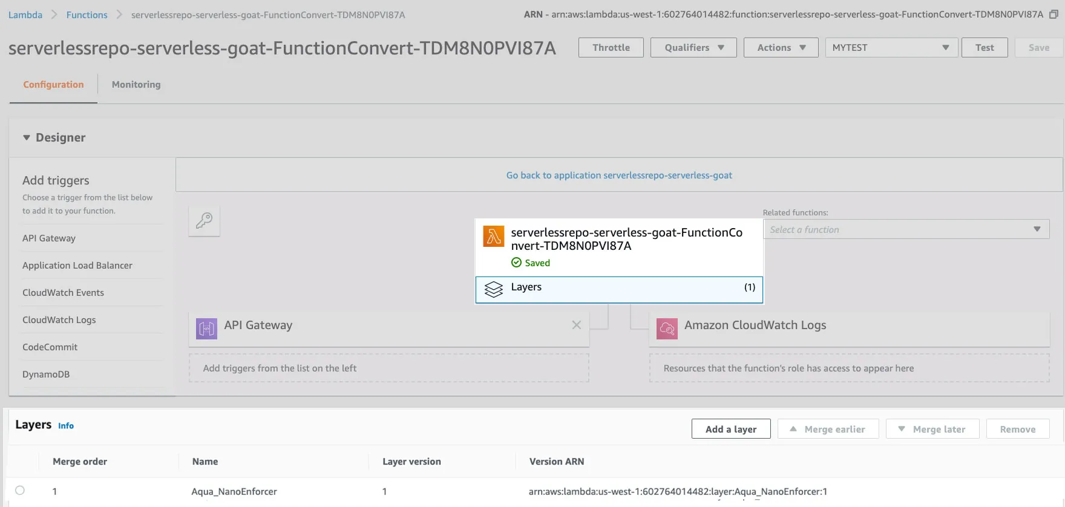Screen dimensions: 1065x507
Task: Select the API Gateway trigger card
Action: pos(389,329)
